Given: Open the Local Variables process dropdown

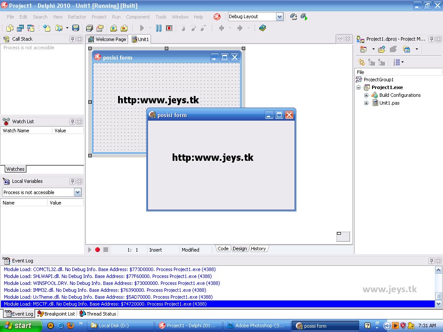Looking at the screenshot, I should (77, 192).
